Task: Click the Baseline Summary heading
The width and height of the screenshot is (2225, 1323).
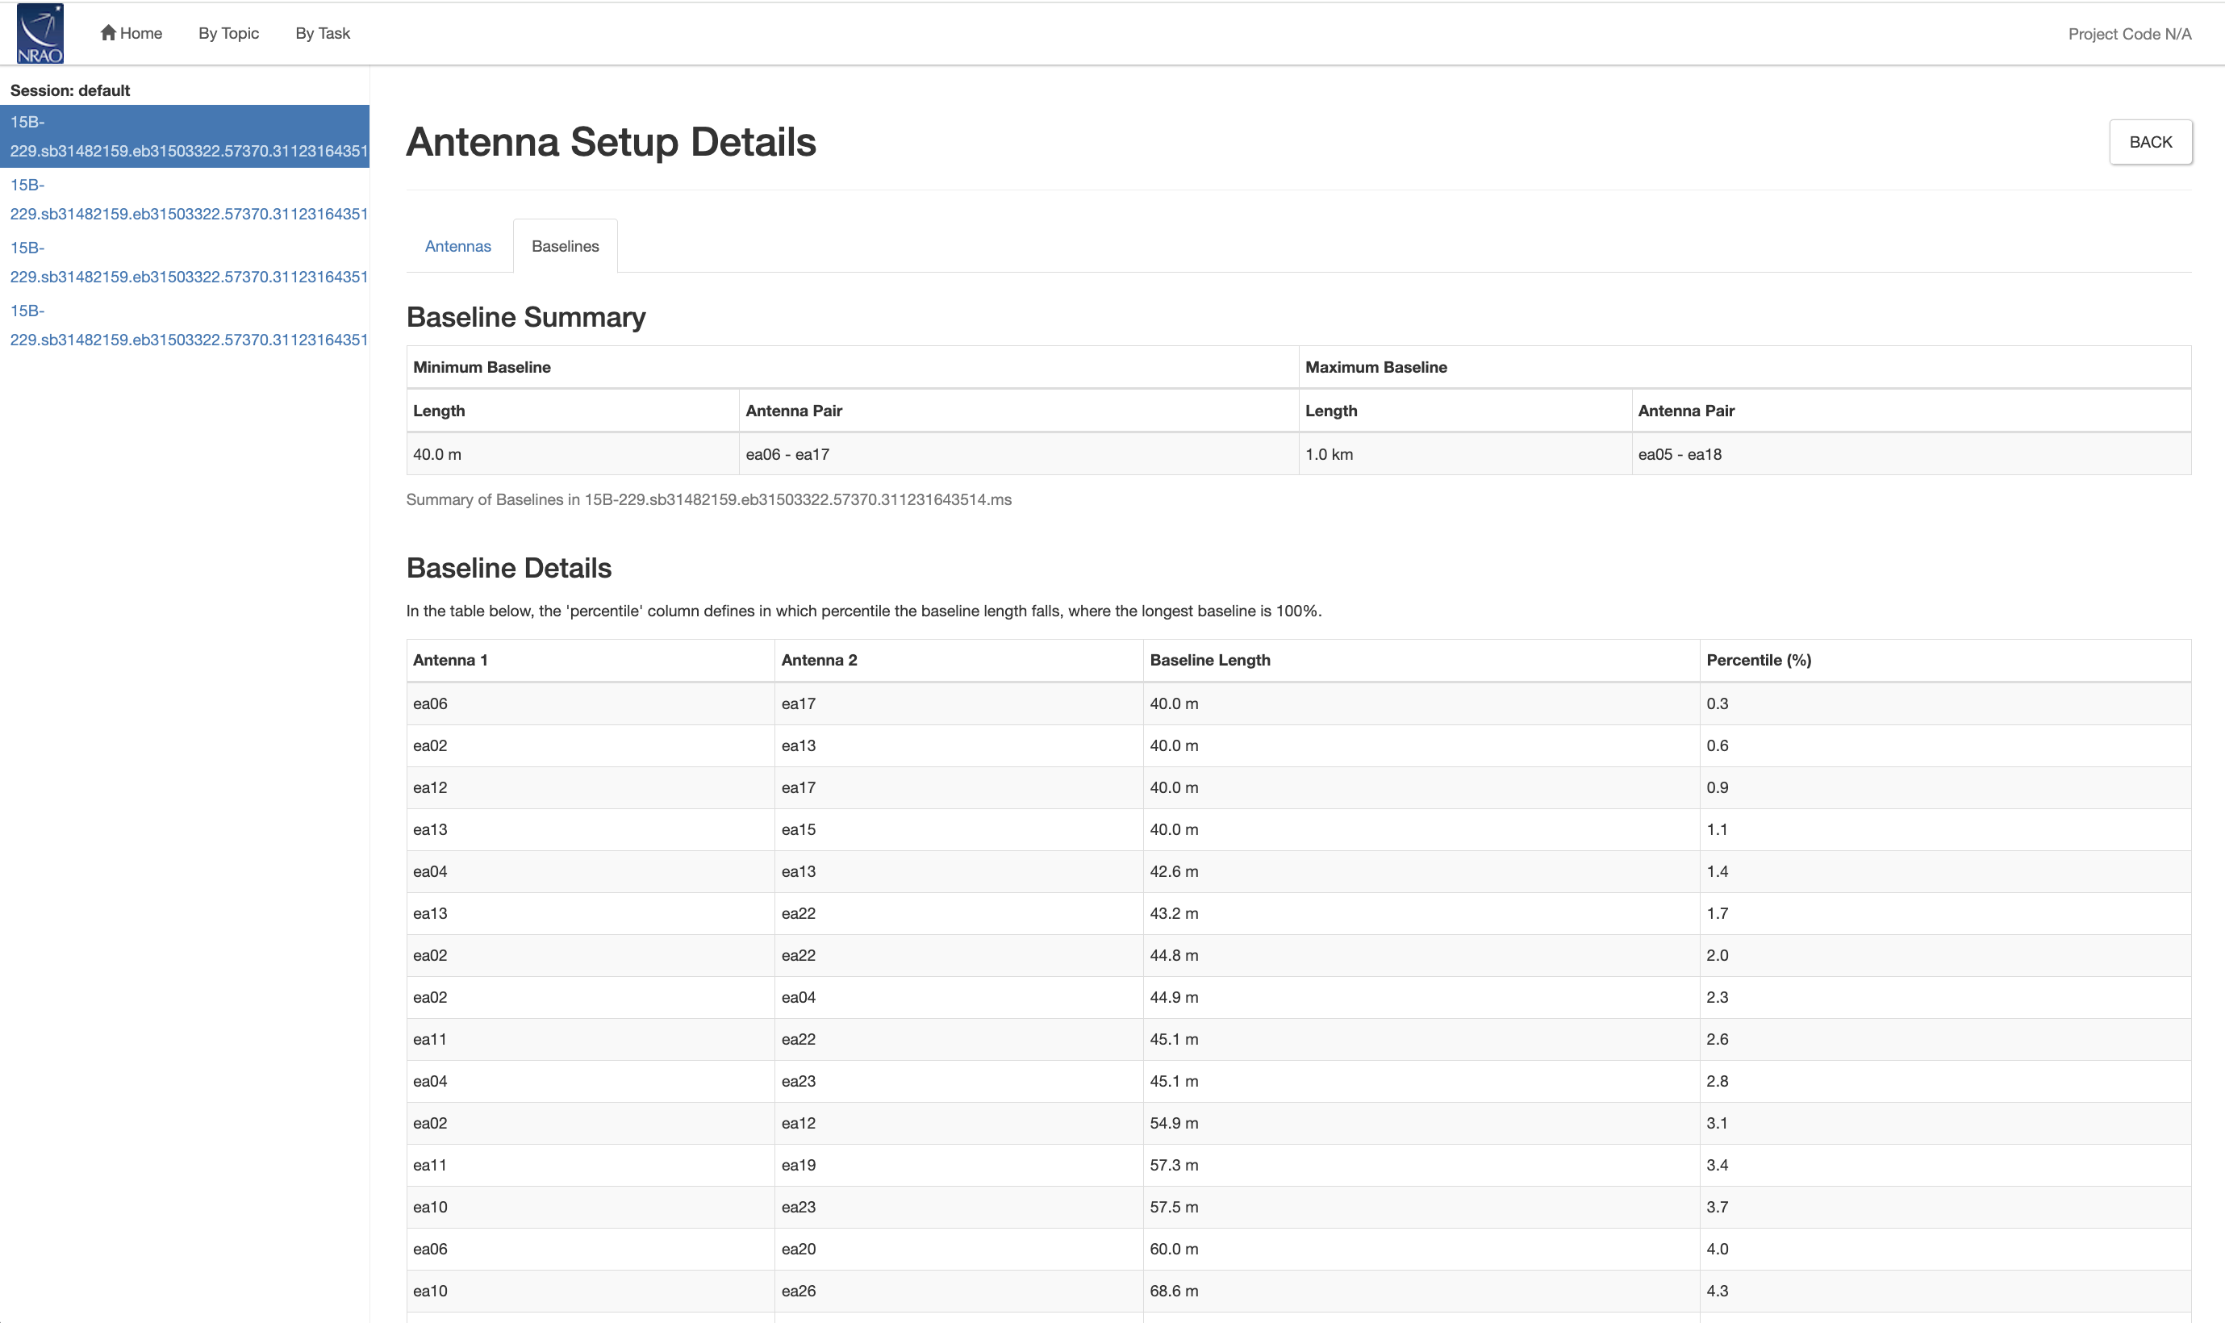Action: coord(526,317)
